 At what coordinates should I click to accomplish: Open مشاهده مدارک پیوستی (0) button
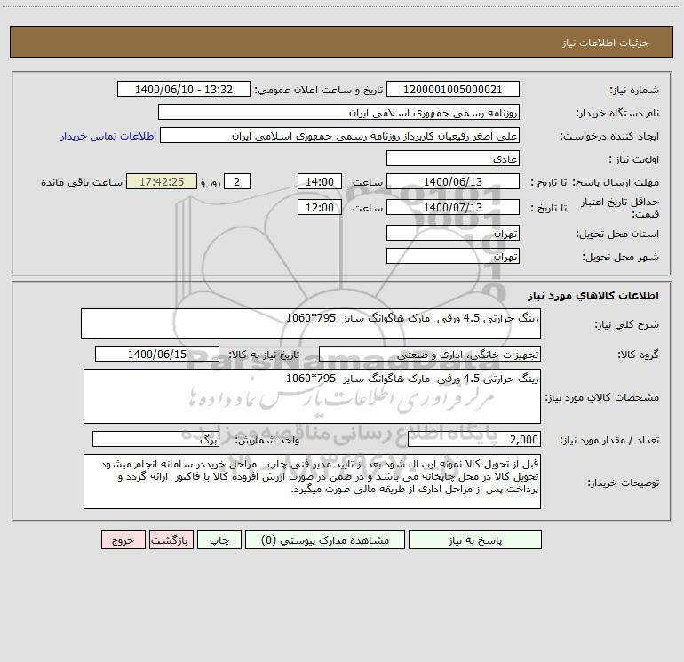coord(325,540)
